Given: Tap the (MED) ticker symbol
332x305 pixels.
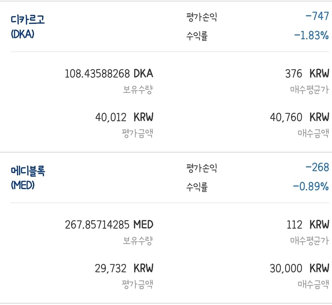Looking at the screenshot, I should tap(23, 186).
